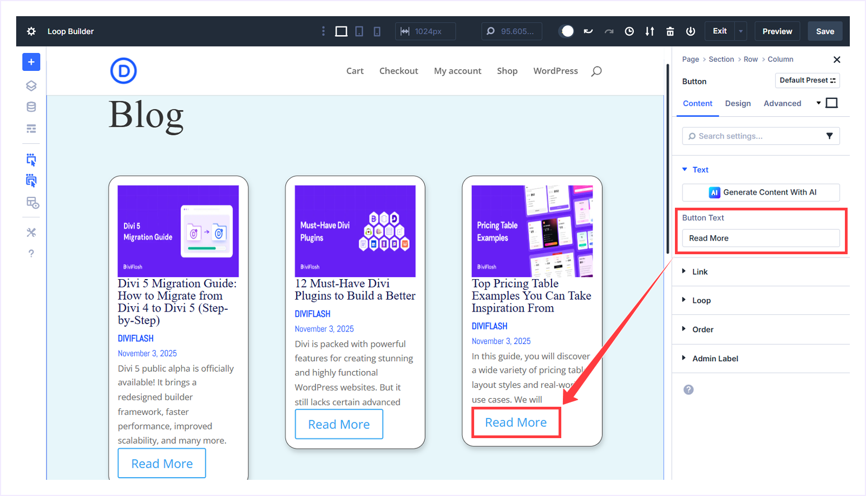The image size is (866, 496).
Task: Select the Layers view icon in left sidebar
Action: coord(31,85)
